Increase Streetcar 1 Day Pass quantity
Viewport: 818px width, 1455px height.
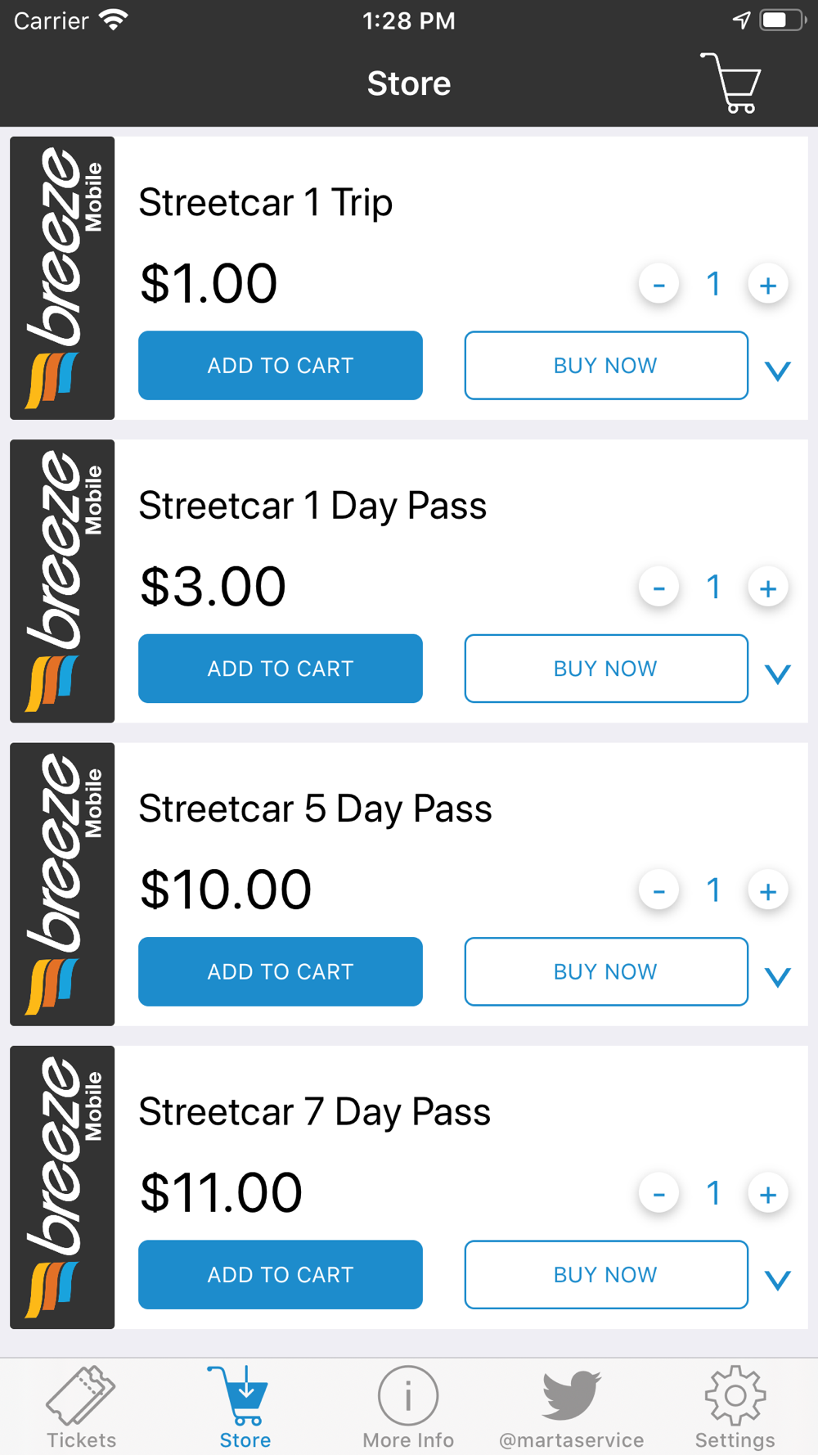(767, 588)
